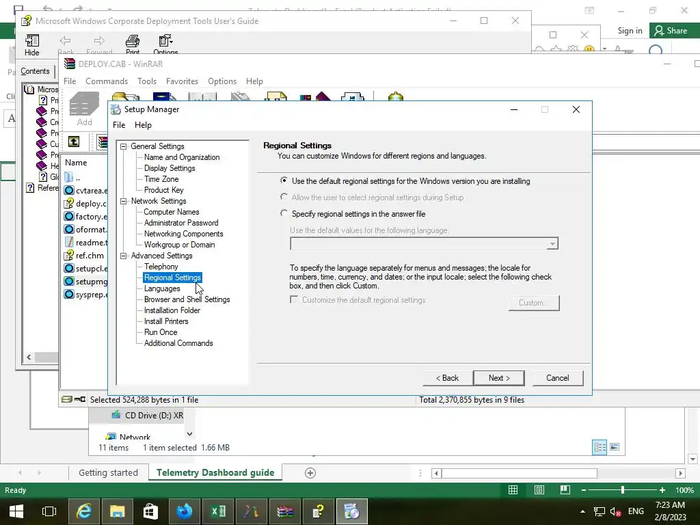Screen dimensions: 700x525
Task: Click the details view icon in Explorer window
Action: 600,447
